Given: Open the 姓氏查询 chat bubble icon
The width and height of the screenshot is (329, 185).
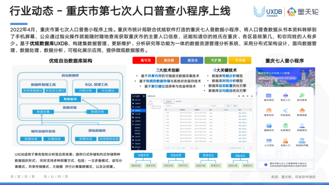Looking at the screenshot, I should tap(302, 95).
